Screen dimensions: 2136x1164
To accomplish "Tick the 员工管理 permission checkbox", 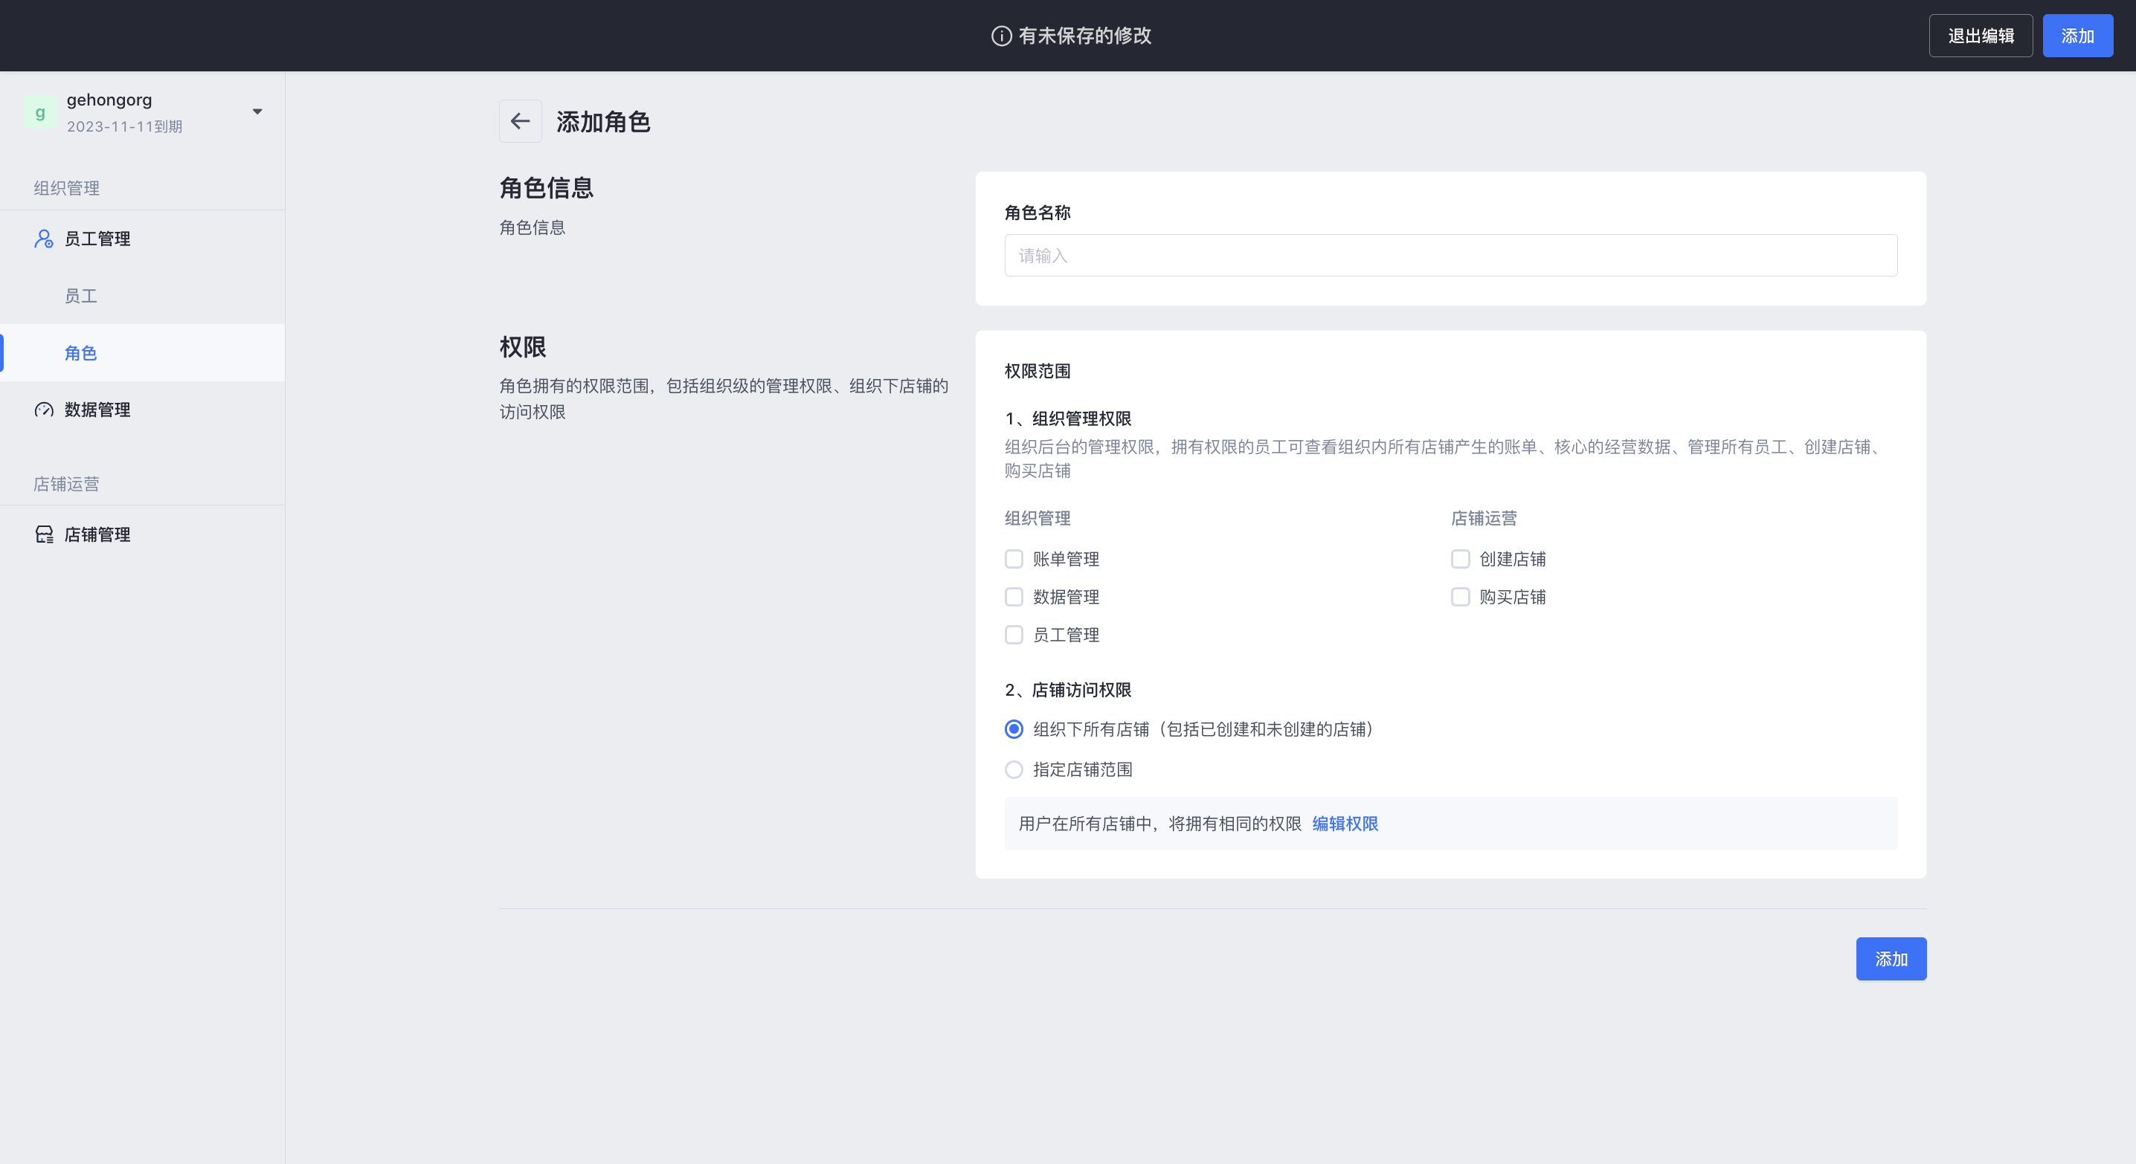I will [x=1013, y=635].
